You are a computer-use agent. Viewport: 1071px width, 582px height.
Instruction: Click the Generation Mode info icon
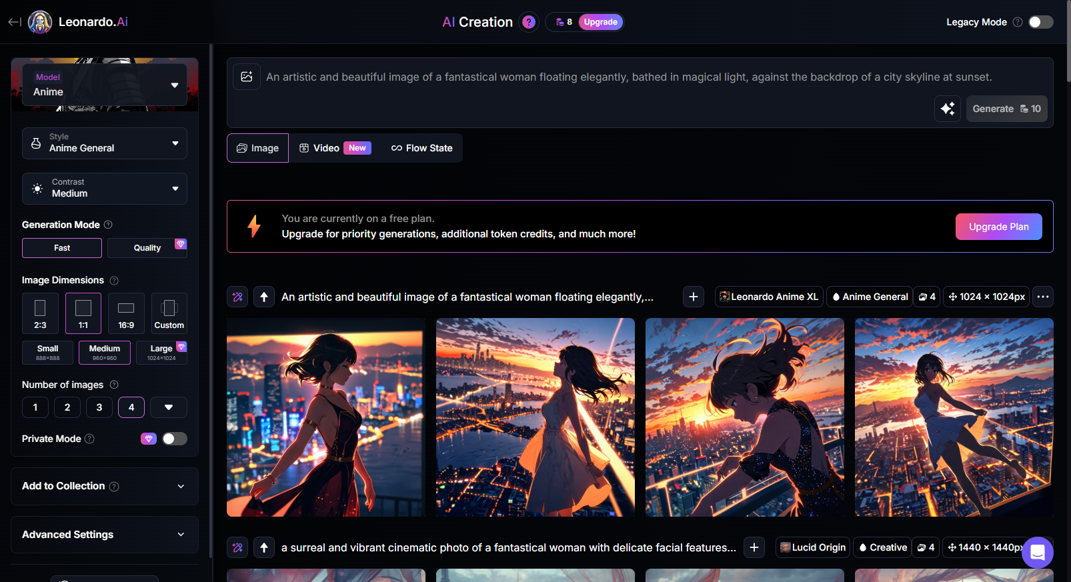pos(108,225)
